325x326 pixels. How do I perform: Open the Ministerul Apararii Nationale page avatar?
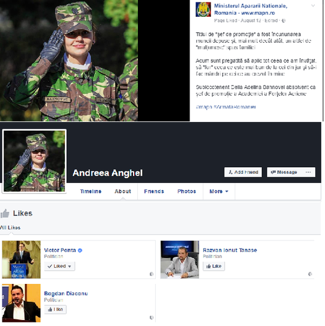tap(203, 10)
